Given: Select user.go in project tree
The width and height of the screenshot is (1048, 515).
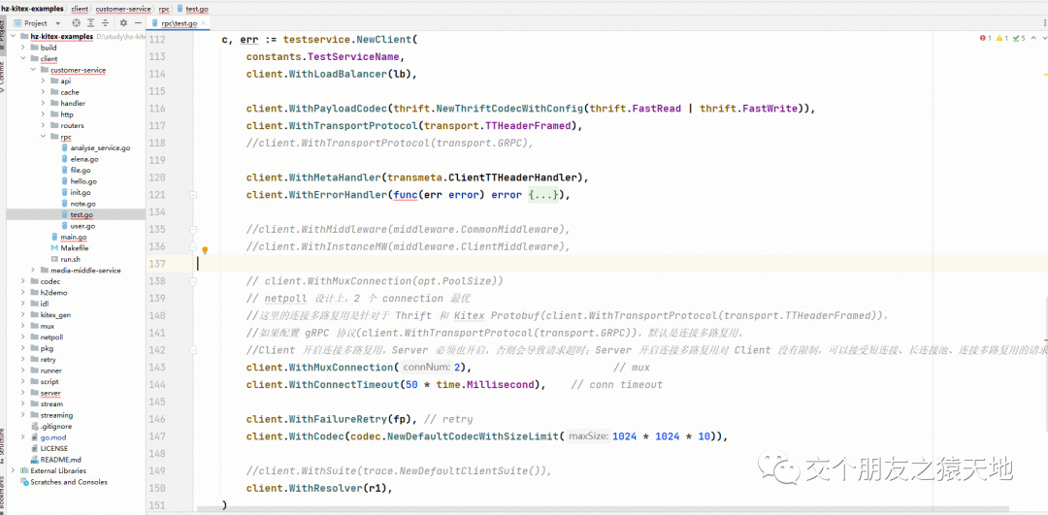Looking at the screenshot, I should click(x=82, y=226).
